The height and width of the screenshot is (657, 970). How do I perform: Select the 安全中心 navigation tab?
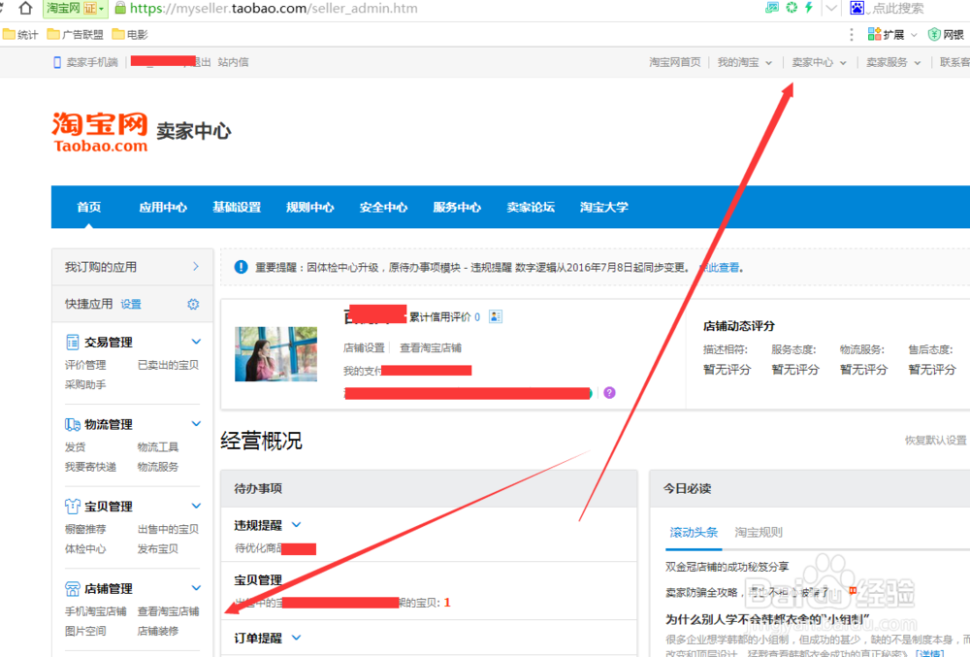(x=383, y=208)
